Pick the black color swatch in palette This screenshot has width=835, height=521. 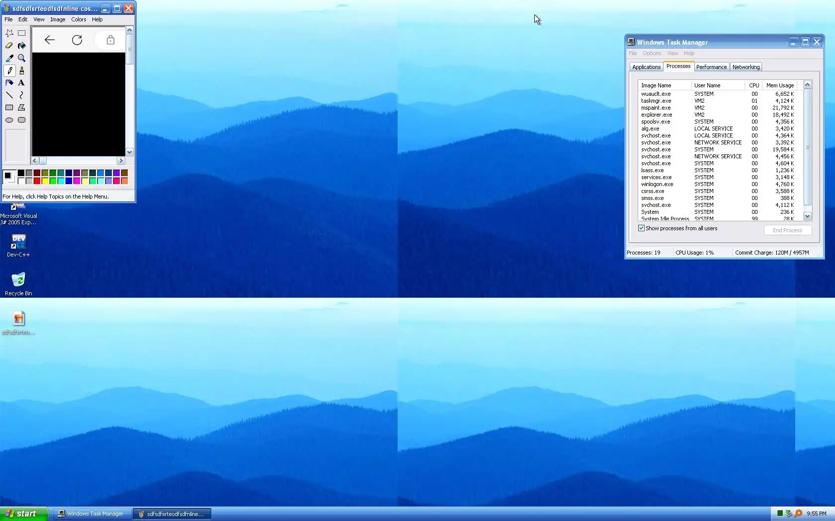[x=21, y=173]
